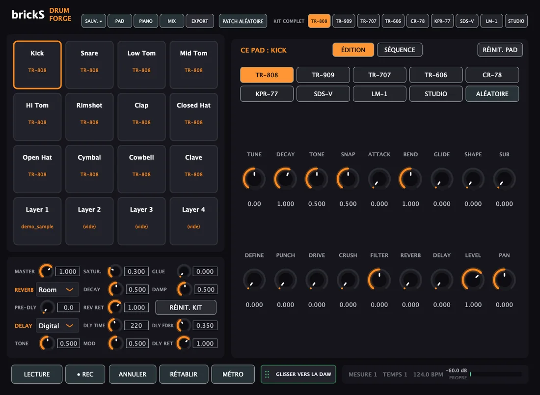540x395 pixels.
Task: Click the MASTER volume knob
Action: (x=47, y=271)
